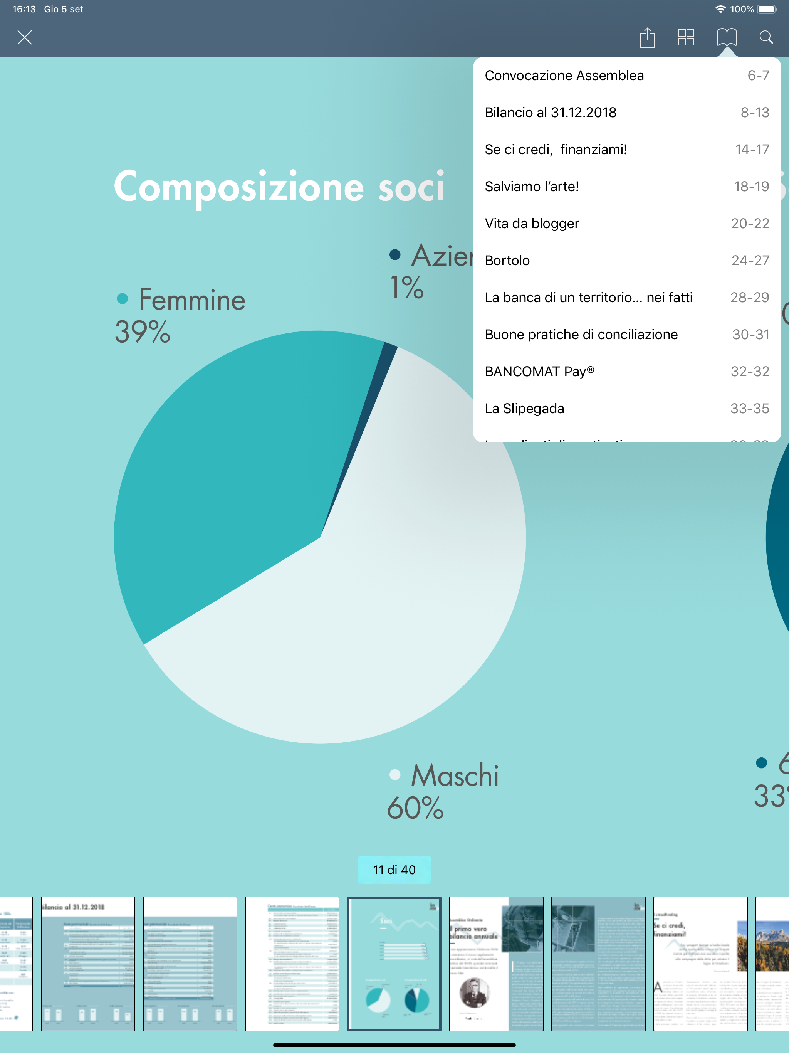Open the Conto economico table page thumbnail
This screenshot has width=789, height=1053.
pos(292,964)
